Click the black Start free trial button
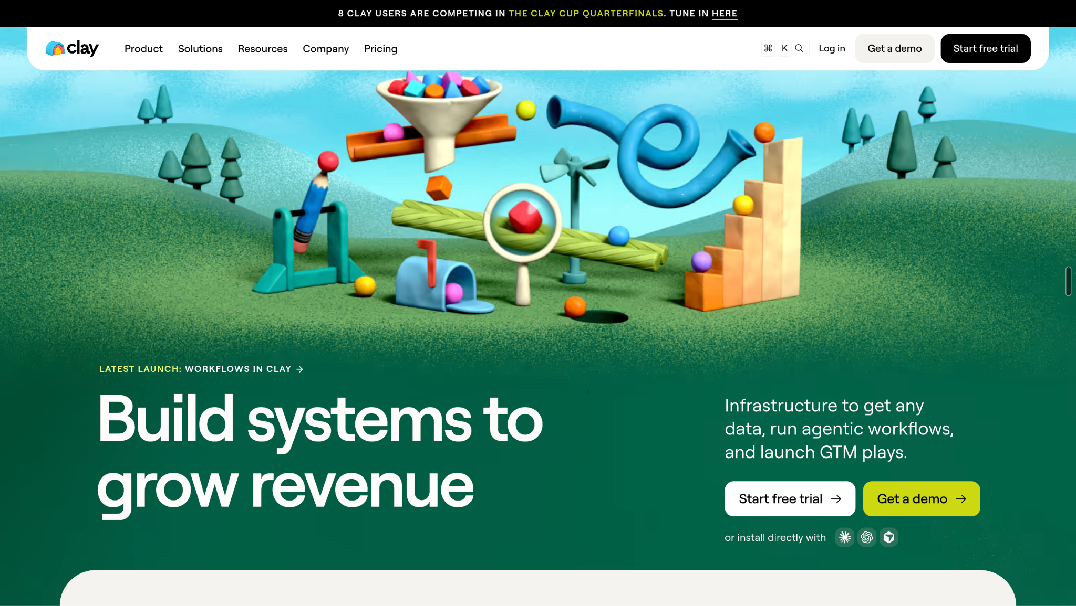 click(986, 48)
